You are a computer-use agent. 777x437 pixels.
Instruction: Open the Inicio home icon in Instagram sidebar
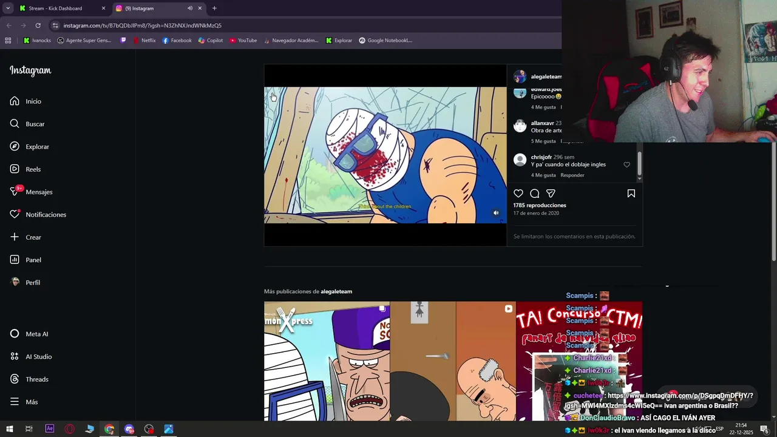coord(15,101)
